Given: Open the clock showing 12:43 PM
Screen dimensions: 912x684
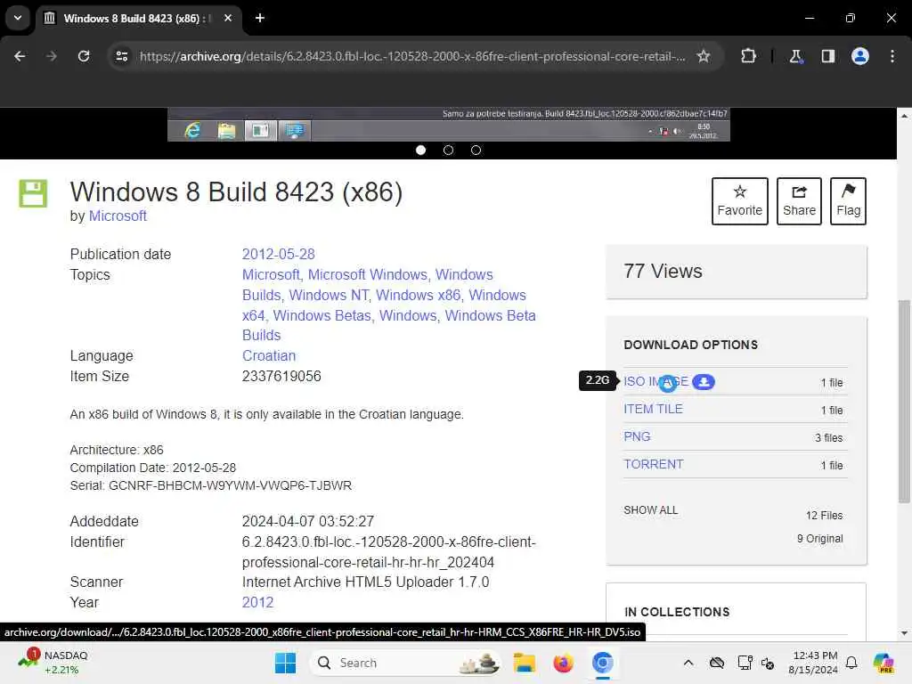Looking at the screenshot, I should click(x=814, y=663).
